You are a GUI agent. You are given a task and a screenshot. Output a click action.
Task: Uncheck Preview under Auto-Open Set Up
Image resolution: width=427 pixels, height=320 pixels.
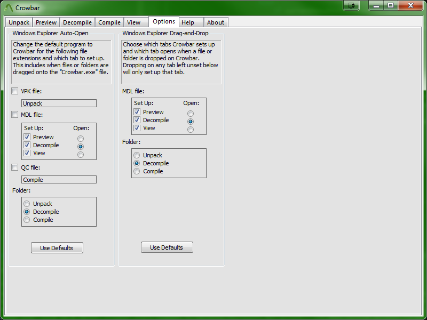(27, 137)
